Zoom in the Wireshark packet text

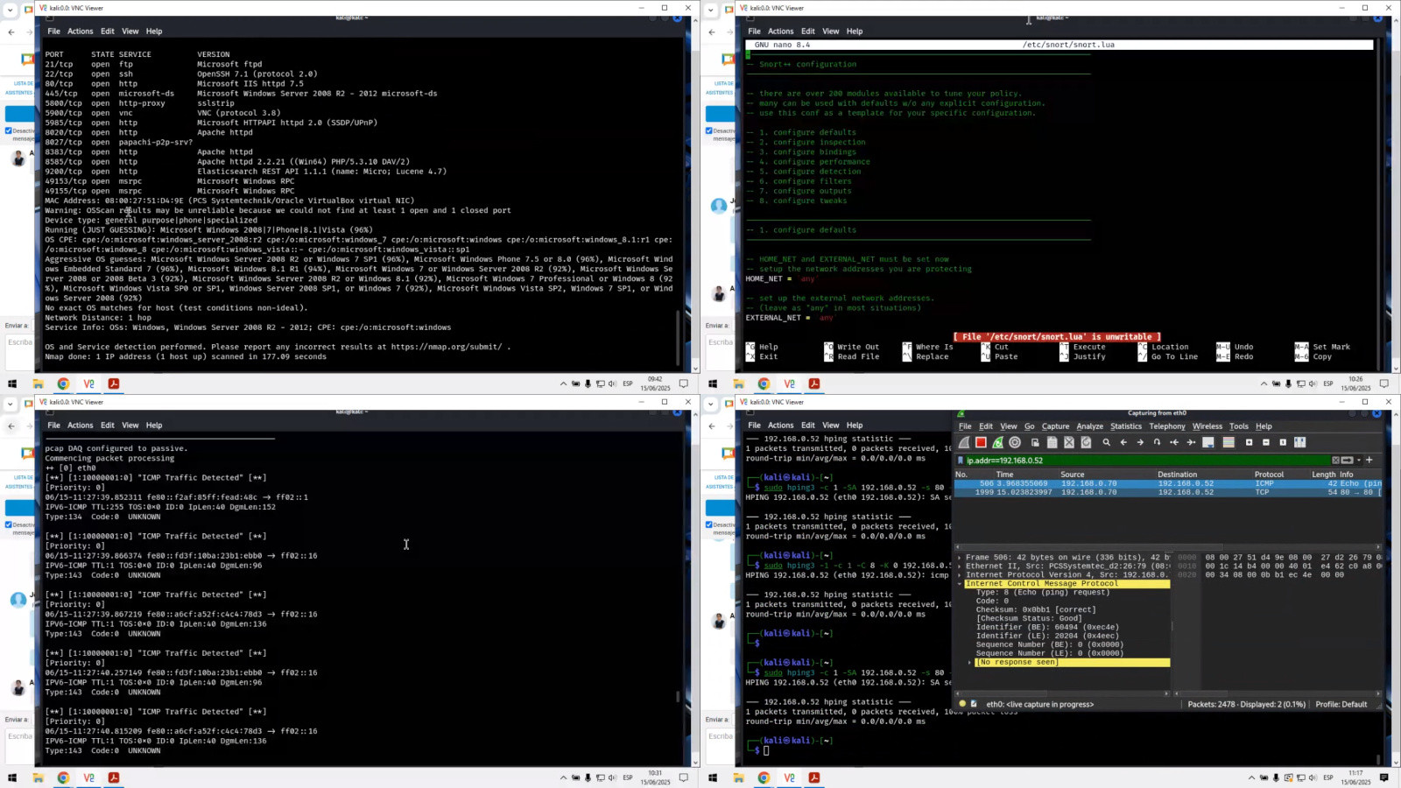(x=1249, y=443)
